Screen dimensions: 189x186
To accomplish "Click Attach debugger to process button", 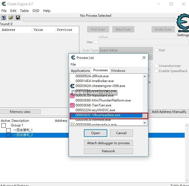I will (x=108, y=143).
